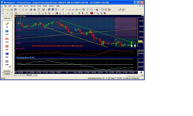The height and width of the screenshot is (116, 193).
Task: Select the arrow pointer tool
Action: tap(3, 13)
